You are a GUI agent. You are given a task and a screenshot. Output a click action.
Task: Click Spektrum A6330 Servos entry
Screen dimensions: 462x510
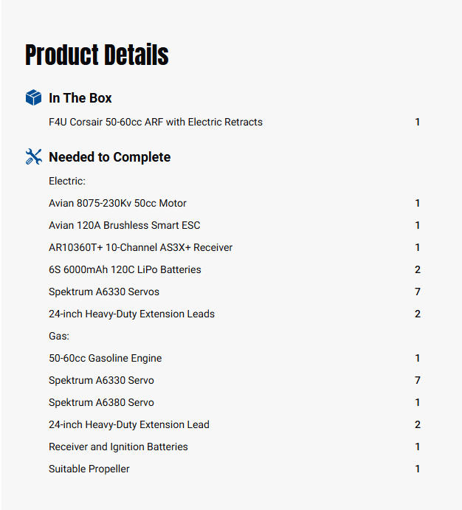(x=104, y=292)
